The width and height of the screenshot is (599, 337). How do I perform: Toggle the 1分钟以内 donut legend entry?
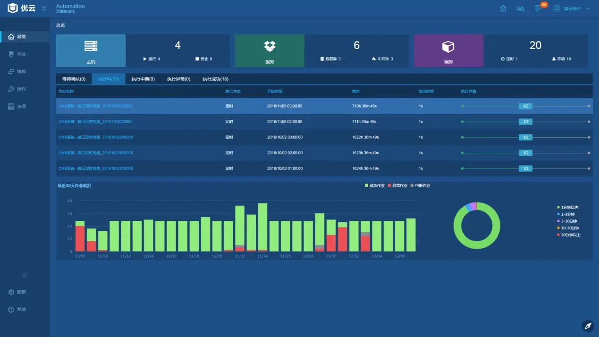point(568,208)
